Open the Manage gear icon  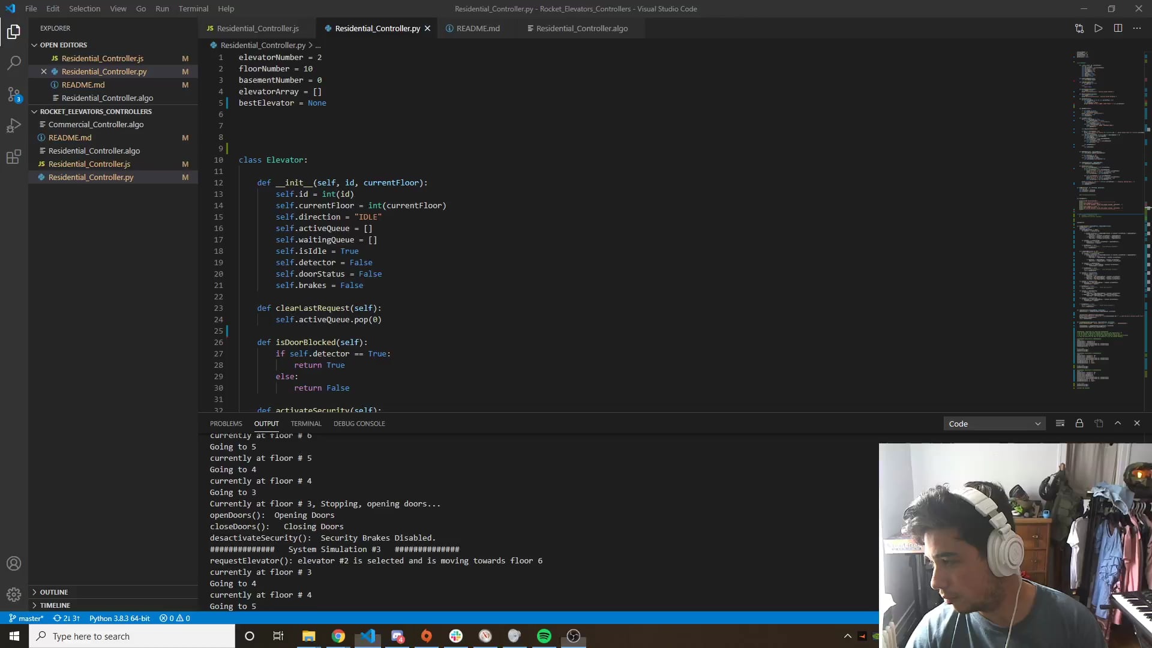[x=14, y=594]
